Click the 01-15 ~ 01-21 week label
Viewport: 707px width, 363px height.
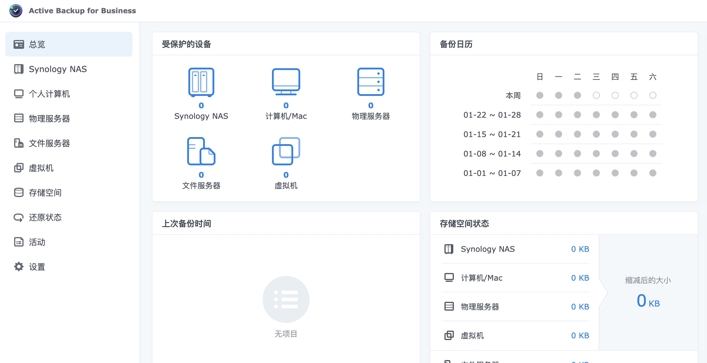492,134
